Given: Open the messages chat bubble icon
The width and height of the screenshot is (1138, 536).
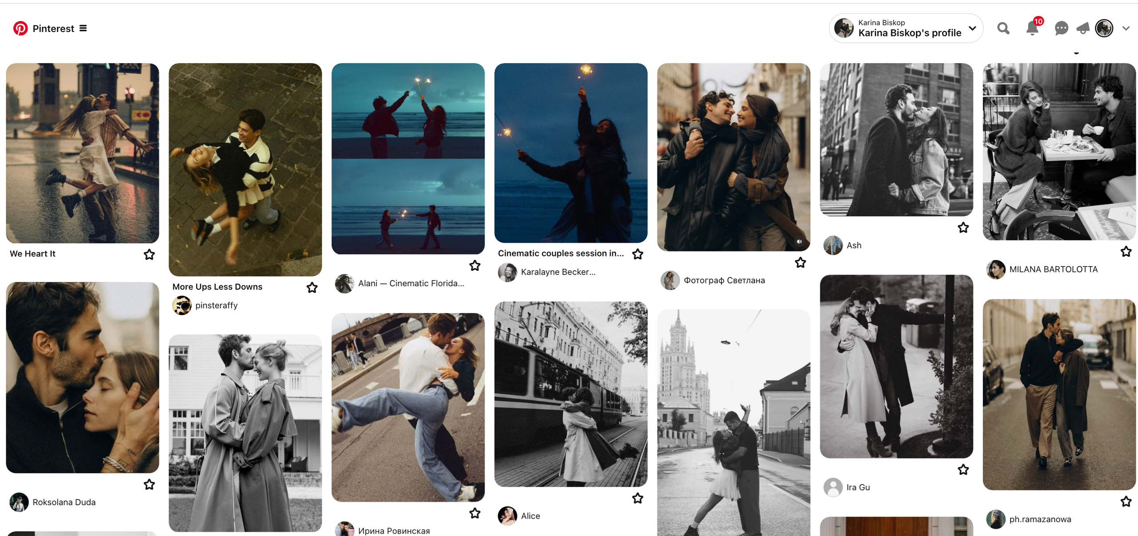Looking at the screenshot, I should coord(1061,28).
